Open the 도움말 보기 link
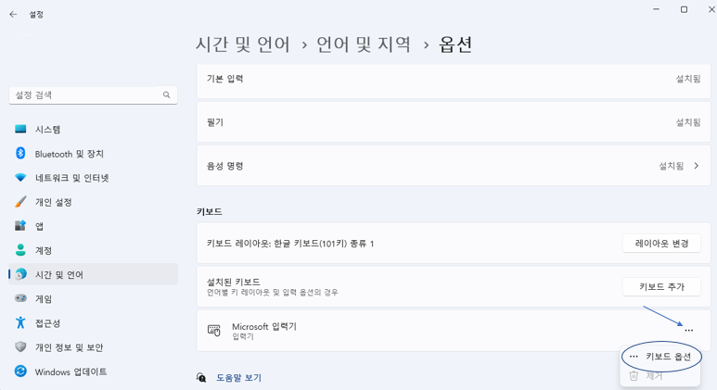Viewport: 717px width, 390px height. coord(238,378)
